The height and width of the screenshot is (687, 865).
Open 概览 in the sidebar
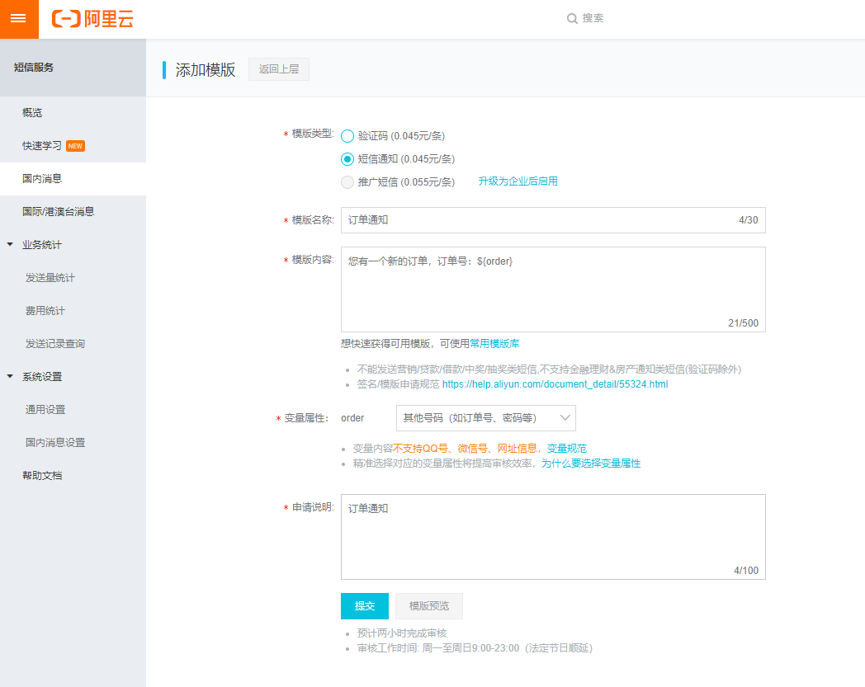point(32,113)
